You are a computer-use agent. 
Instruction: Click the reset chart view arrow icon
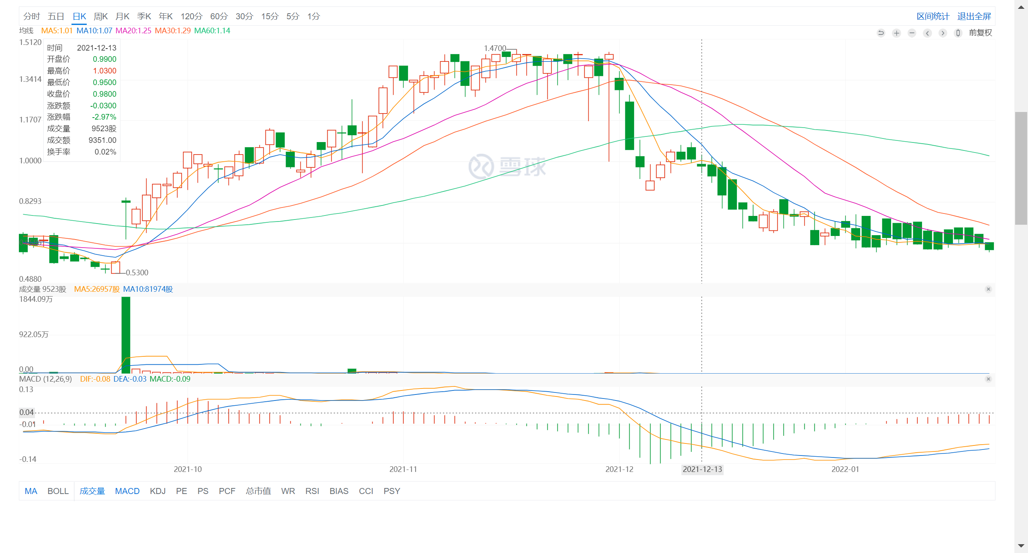tap(881, 33)
